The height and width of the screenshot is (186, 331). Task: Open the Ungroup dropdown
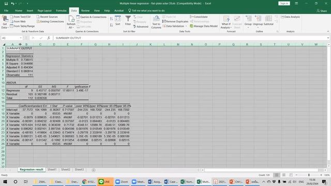click(258, 22)
